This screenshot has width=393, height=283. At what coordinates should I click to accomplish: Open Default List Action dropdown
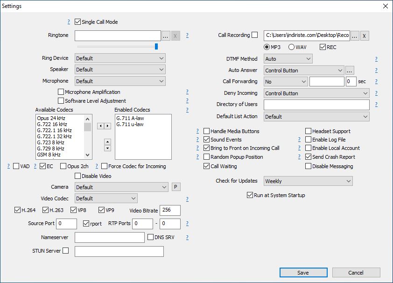316,117
